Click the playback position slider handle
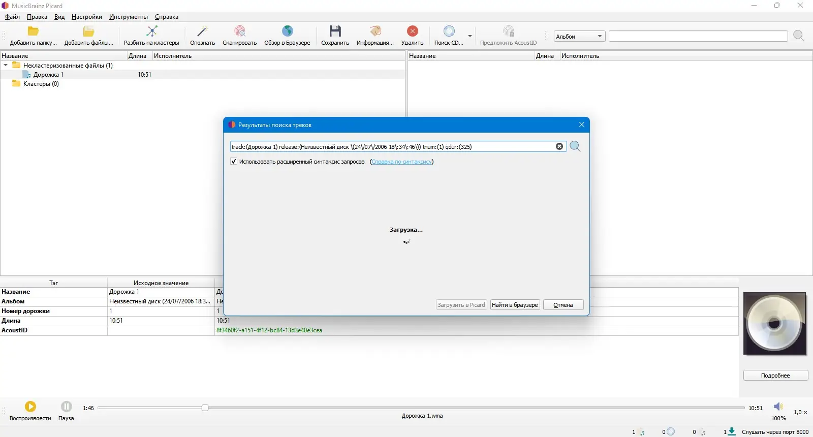Screen dimensions: 813x437 click(x=205, y=408)
